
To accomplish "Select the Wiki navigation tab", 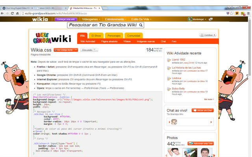I will (x=82, y=36).
